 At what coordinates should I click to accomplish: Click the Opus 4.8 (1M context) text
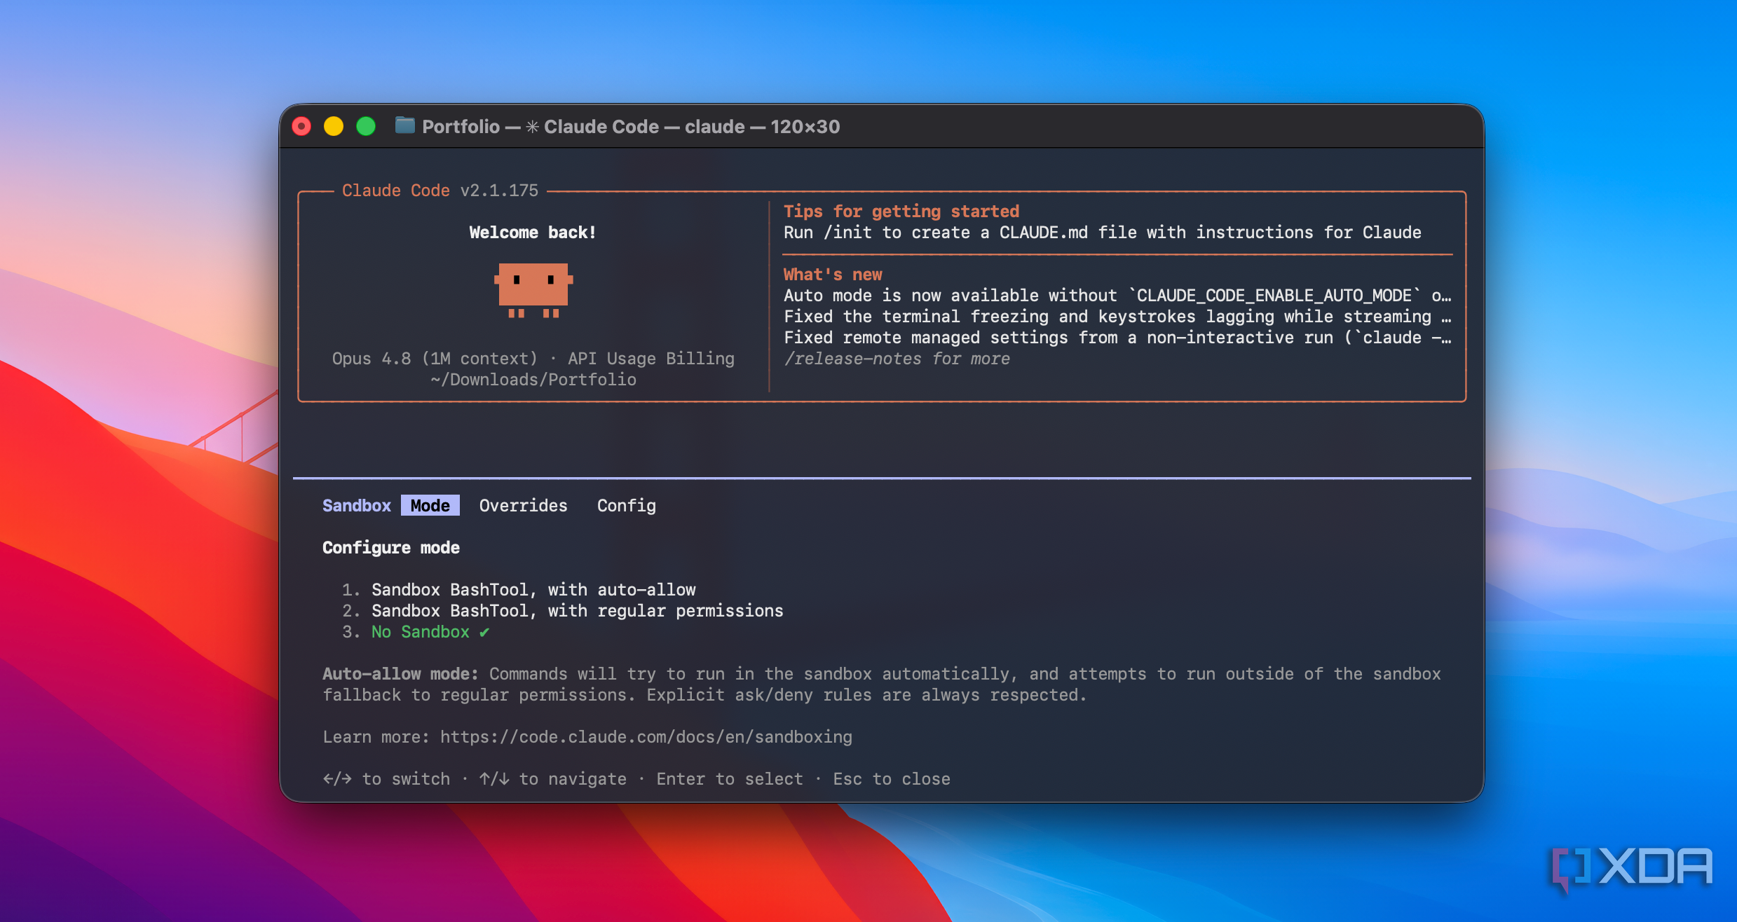point(435,359)
